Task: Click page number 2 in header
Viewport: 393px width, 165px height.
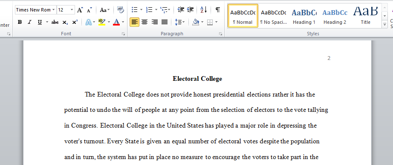Action: 329,58
